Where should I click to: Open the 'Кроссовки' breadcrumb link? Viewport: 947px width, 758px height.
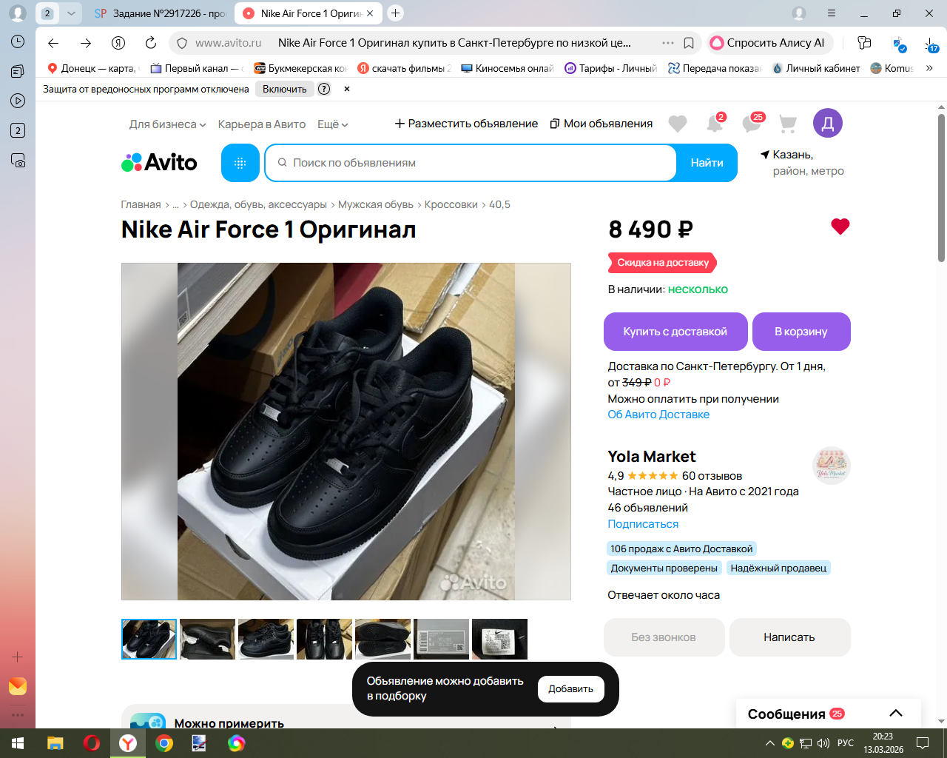pos(451,204)
